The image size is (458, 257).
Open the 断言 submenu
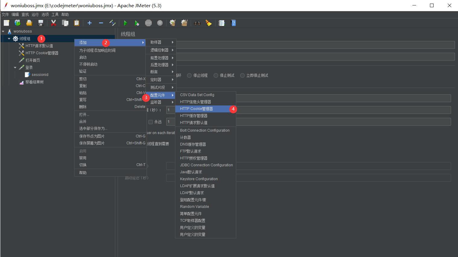point(161,72)
